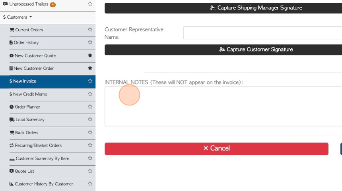Viewport: 342px width, 191px height.
Task: Focus the Customer Representative Name field
Action: tap(262, 33)
